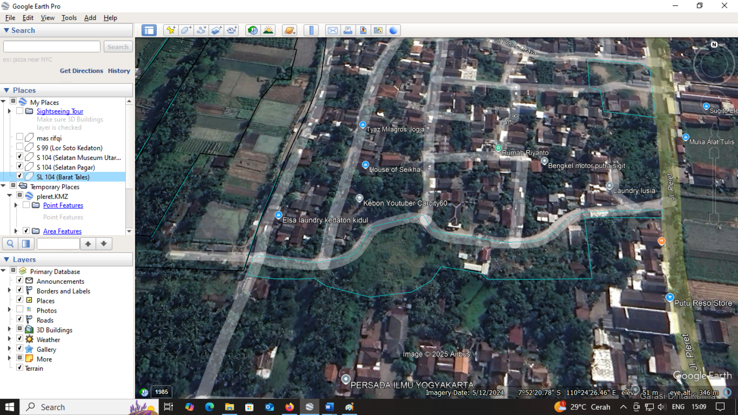Screen dimensions: 738x415
Task: Collapse the Places panel triangle
Action: pos(6,90)
